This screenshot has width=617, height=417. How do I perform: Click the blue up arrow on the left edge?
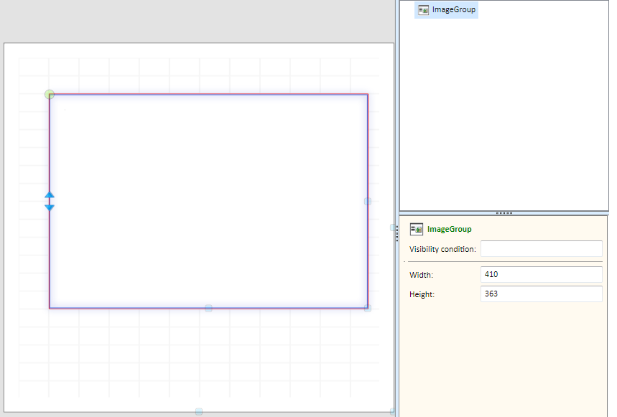tap(50, 195)
